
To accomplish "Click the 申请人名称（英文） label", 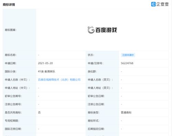I will click(x=100, y=80).
